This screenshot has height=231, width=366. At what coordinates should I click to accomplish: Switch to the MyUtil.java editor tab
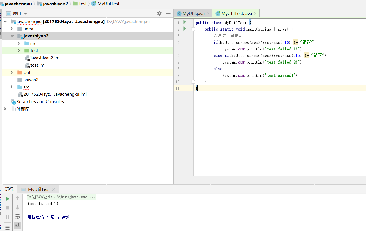[193, 13]
